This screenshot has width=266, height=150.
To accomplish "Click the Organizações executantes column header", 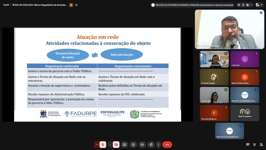I will point(133,66).
